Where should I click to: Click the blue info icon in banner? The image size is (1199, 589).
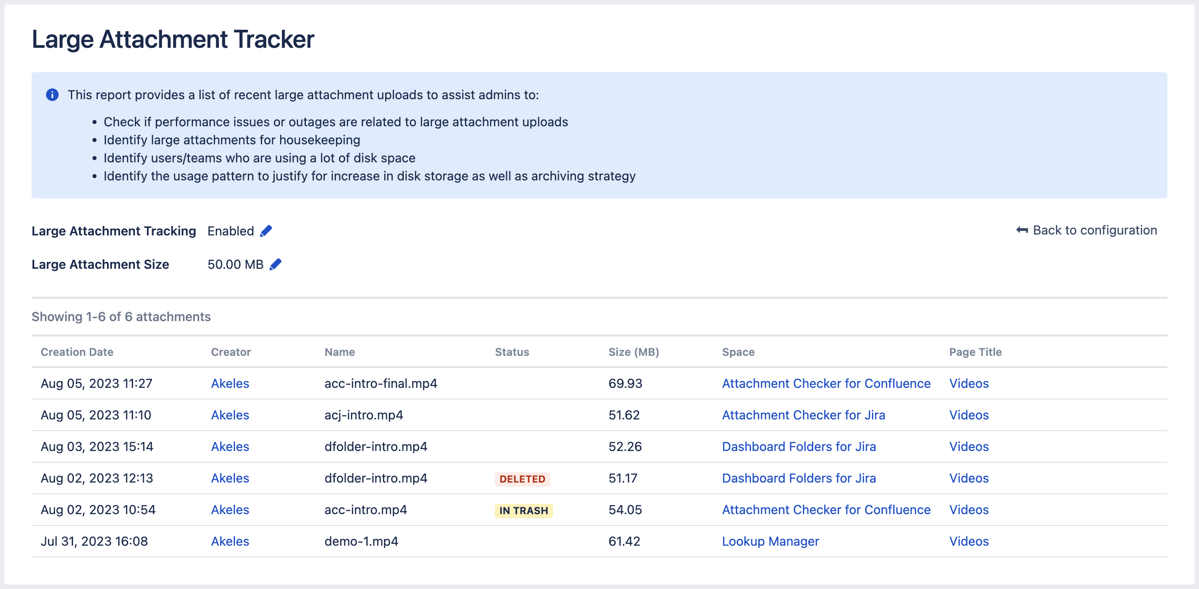52,95
